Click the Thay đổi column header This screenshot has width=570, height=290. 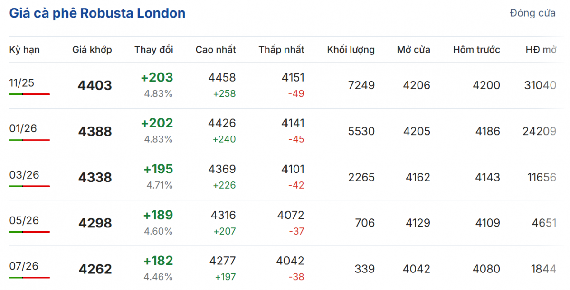154,50
